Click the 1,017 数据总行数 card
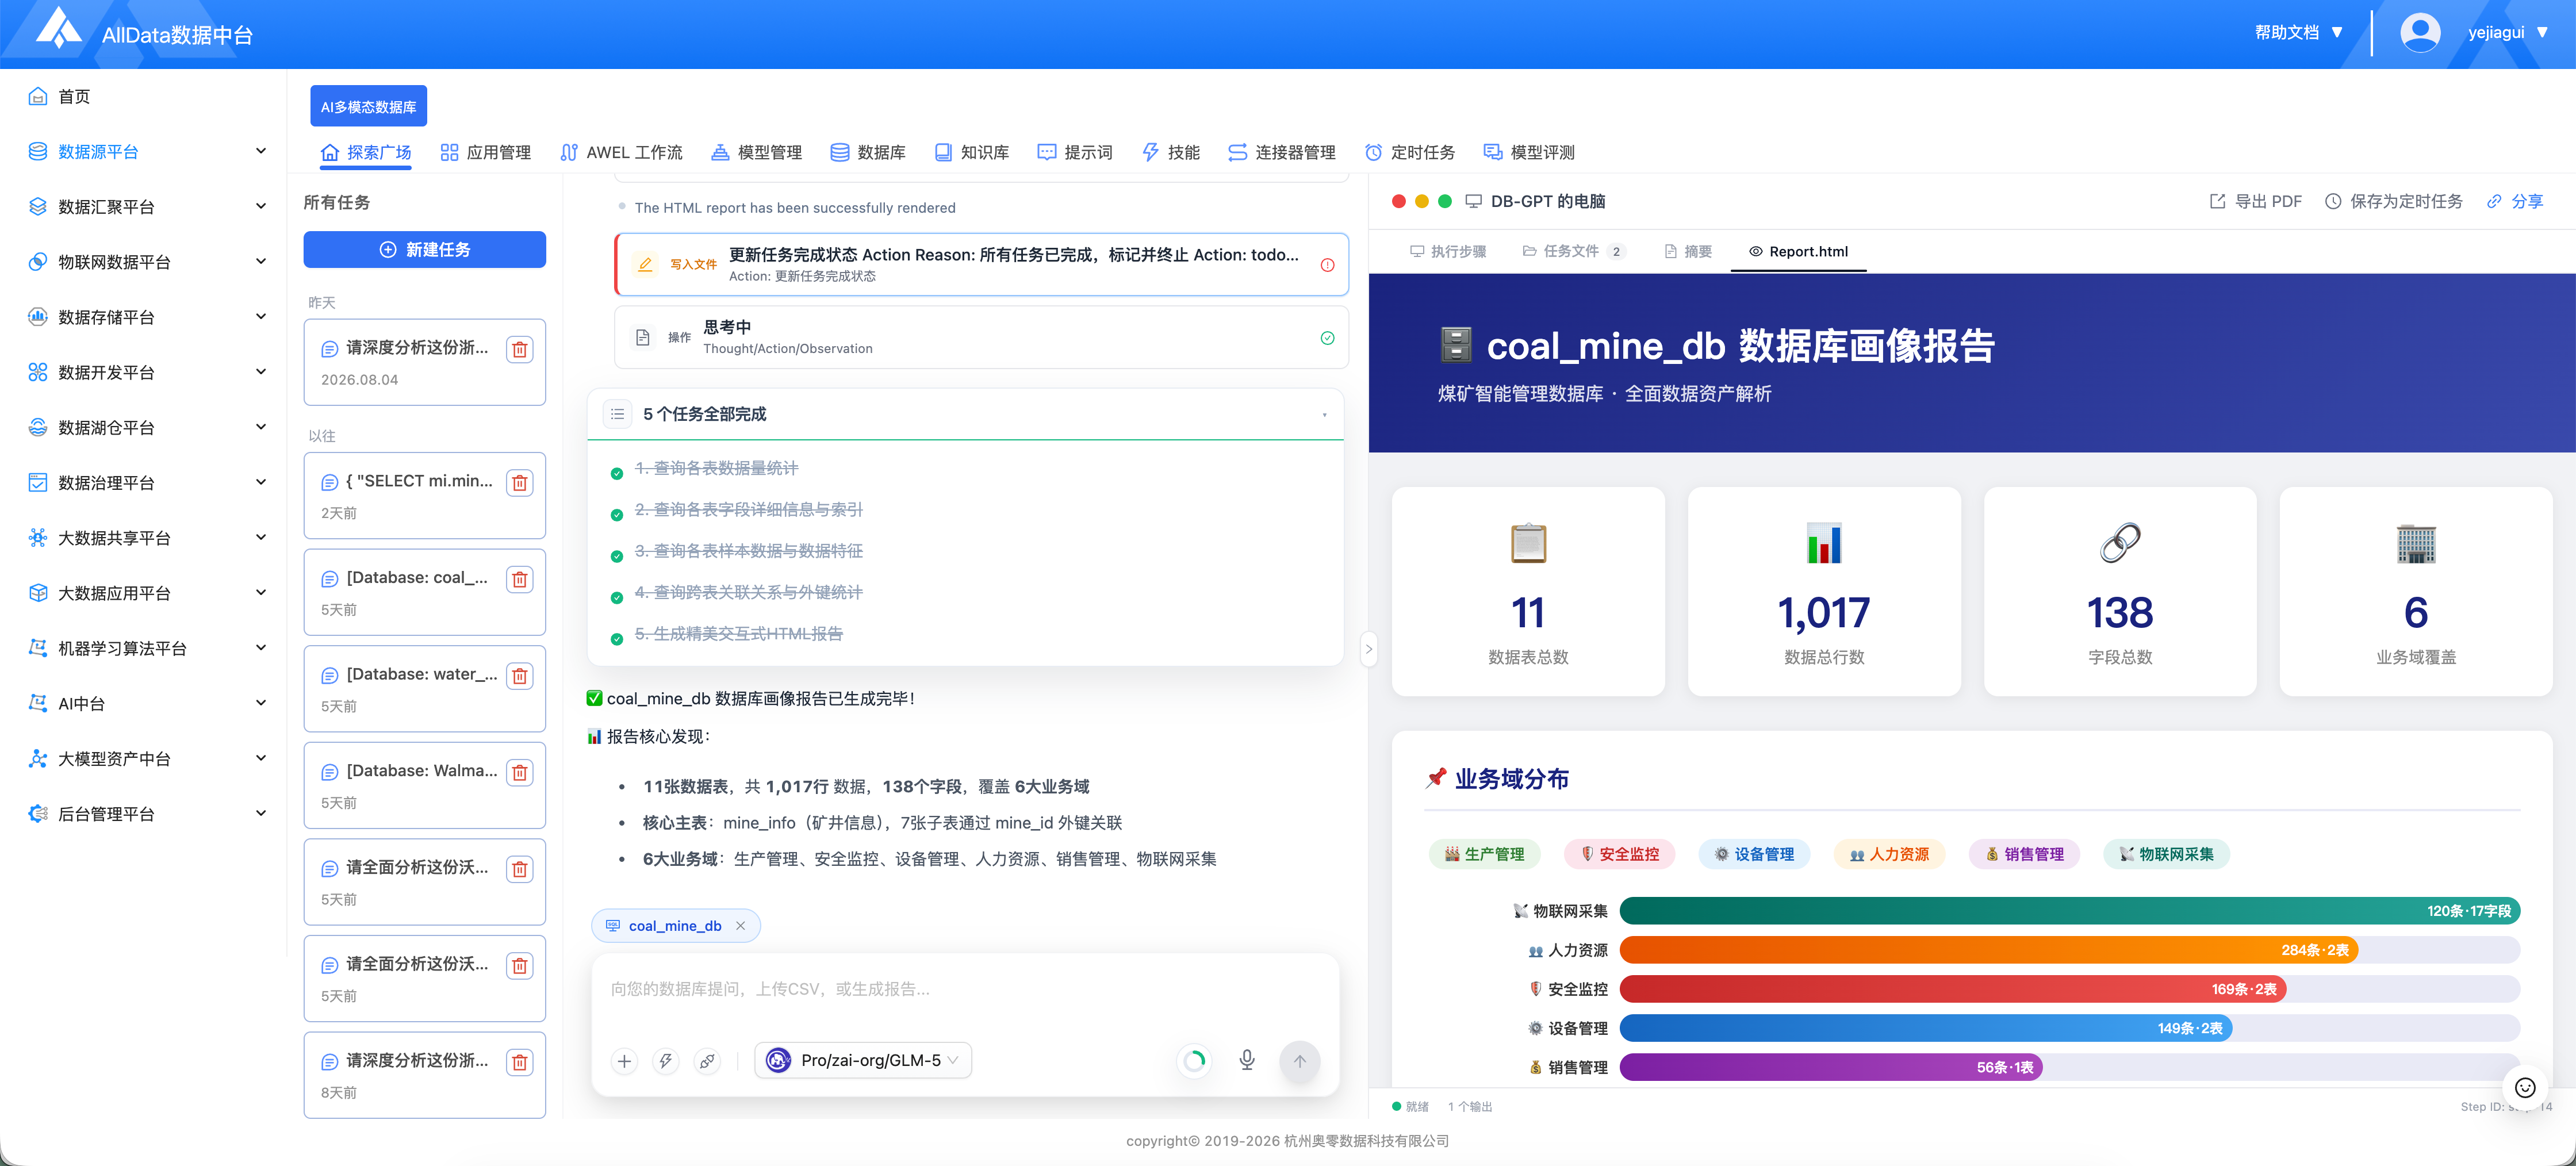This screenshot has height=1166, width=2576. [x=1823, y=591]
